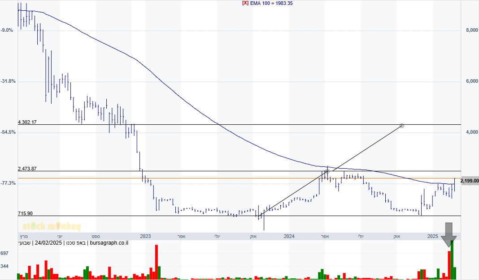Screen dimensions: 479x280
Task: Click the tallest green volume bar
Action: coord(452,260)
